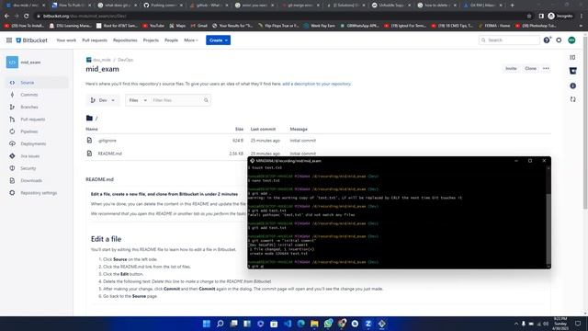Open the Help icon in the header
The width and height of the screenshot is (588, 331).
point(547,40)
